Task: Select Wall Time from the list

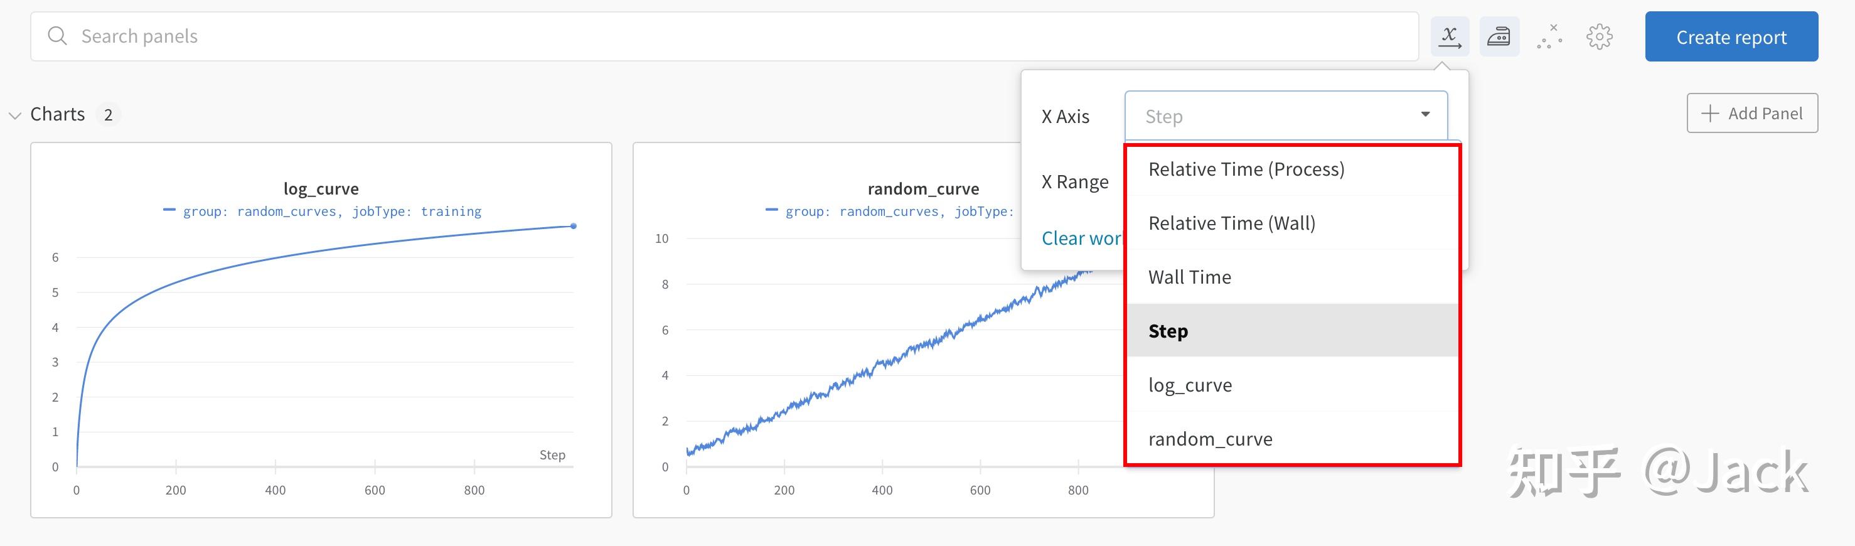Action: pyautogui.click(x=1190, y=277)
